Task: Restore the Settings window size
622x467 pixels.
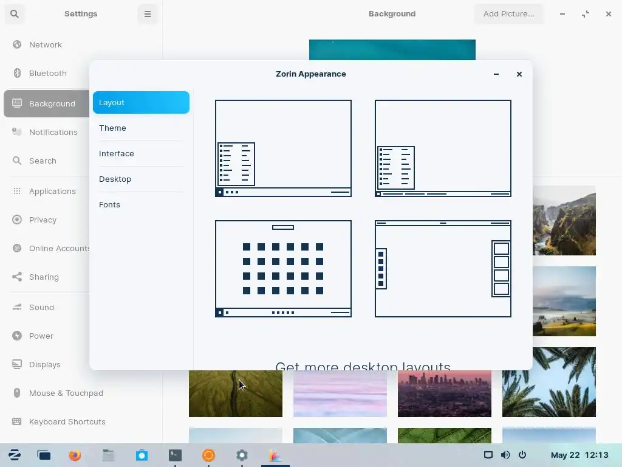Action: [586, 14]
